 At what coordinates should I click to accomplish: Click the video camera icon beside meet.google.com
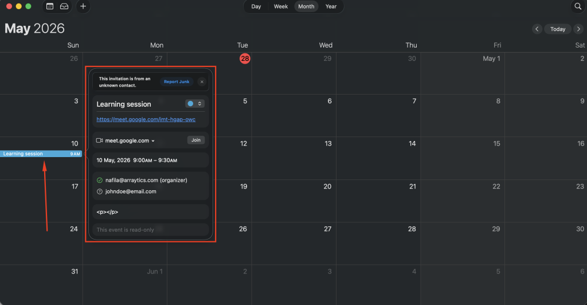(99, 140)
